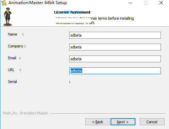The image size is (169, 129).
Task: Click the Serial label
Action: tap(12, 82)
